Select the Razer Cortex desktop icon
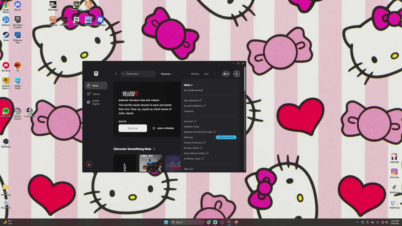This screenshot has width=402, height=226. pos(6,113)
